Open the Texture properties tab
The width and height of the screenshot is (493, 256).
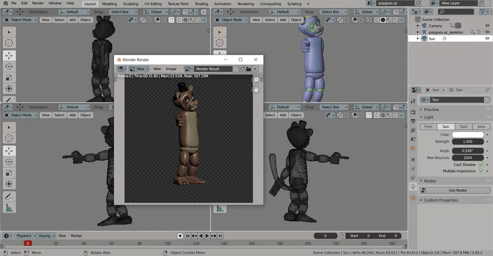pyautogui.click(x=413, y=198)
